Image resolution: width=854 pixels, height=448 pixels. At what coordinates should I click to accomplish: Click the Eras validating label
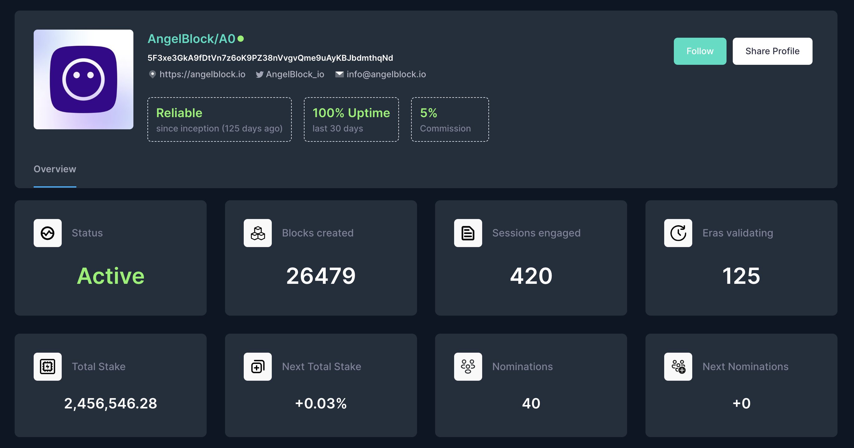click(738, 233)
